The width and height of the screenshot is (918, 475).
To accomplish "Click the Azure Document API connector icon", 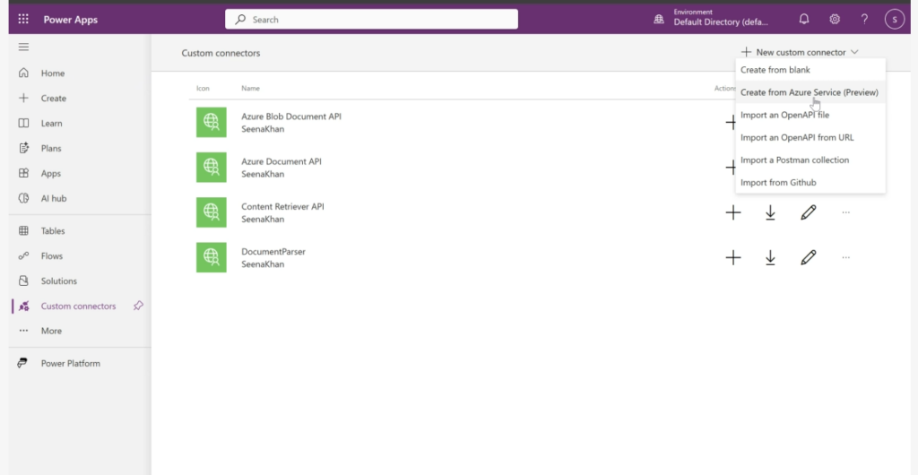I will 212,168.
